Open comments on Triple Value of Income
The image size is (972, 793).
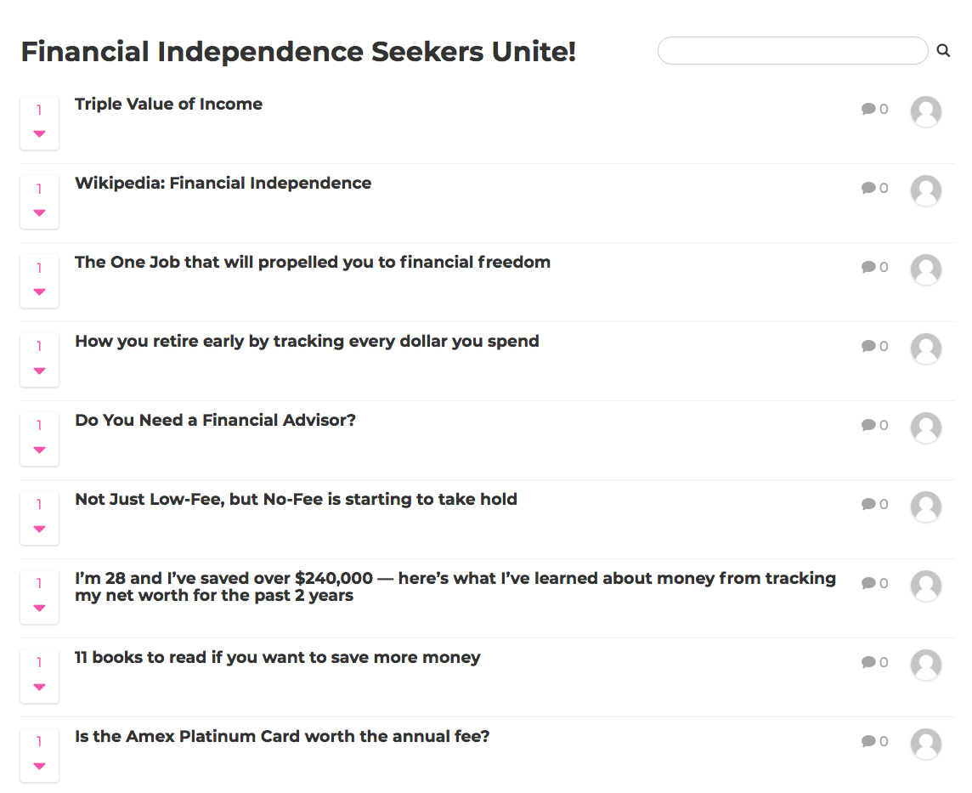(868, 109)
